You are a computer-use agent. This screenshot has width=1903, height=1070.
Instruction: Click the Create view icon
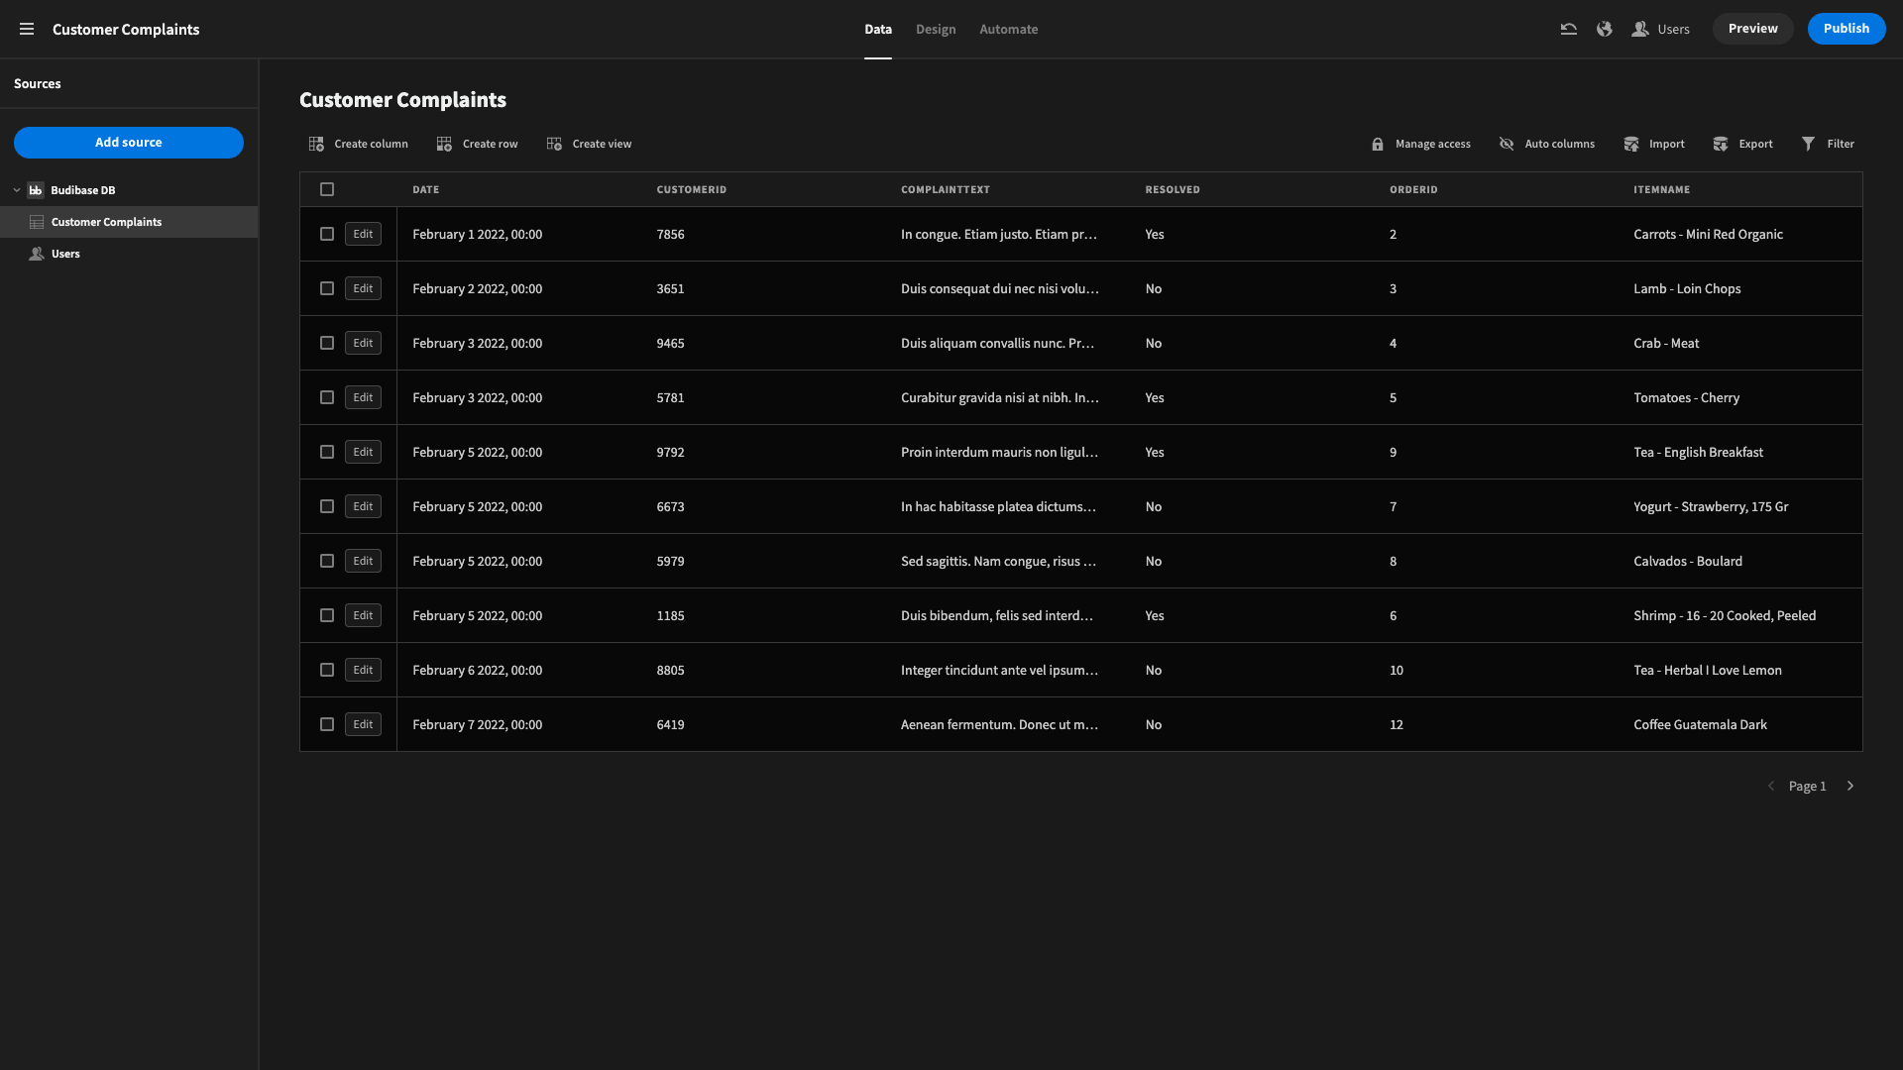click(x=554, y=143)
